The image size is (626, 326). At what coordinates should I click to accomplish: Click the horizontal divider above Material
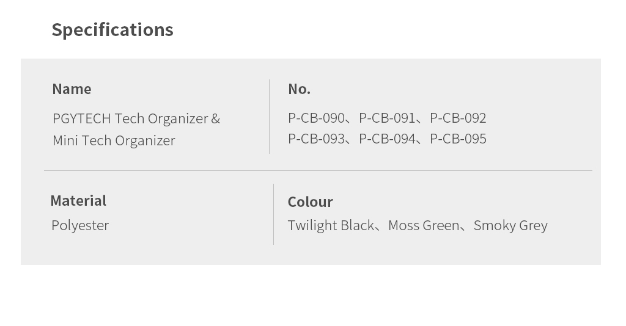(x=318, y=170)
